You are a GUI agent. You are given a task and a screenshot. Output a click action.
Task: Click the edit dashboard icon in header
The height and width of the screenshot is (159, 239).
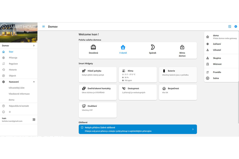(x=230, y=27)
